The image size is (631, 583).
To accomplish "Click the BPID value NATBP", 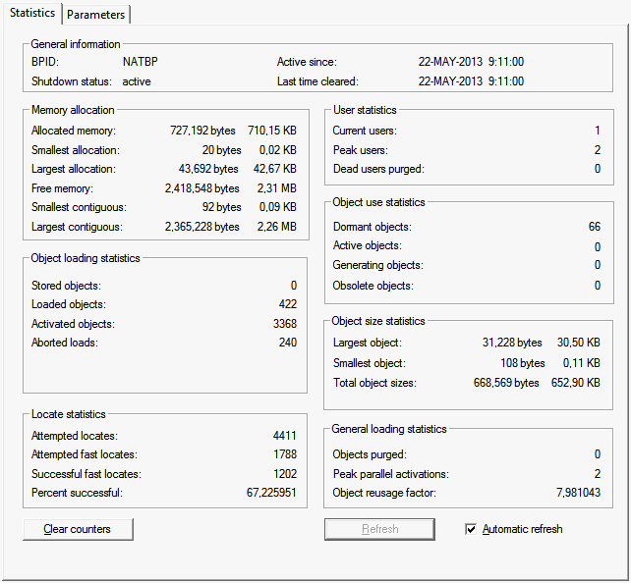I will (x=140, y=62).
